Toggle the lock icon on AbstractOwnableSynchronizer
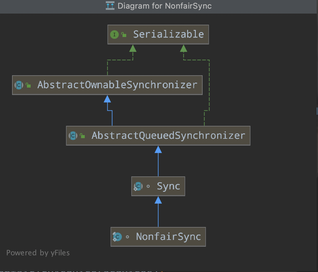This screenshot has width=318, height=272. tap(28, 85)
